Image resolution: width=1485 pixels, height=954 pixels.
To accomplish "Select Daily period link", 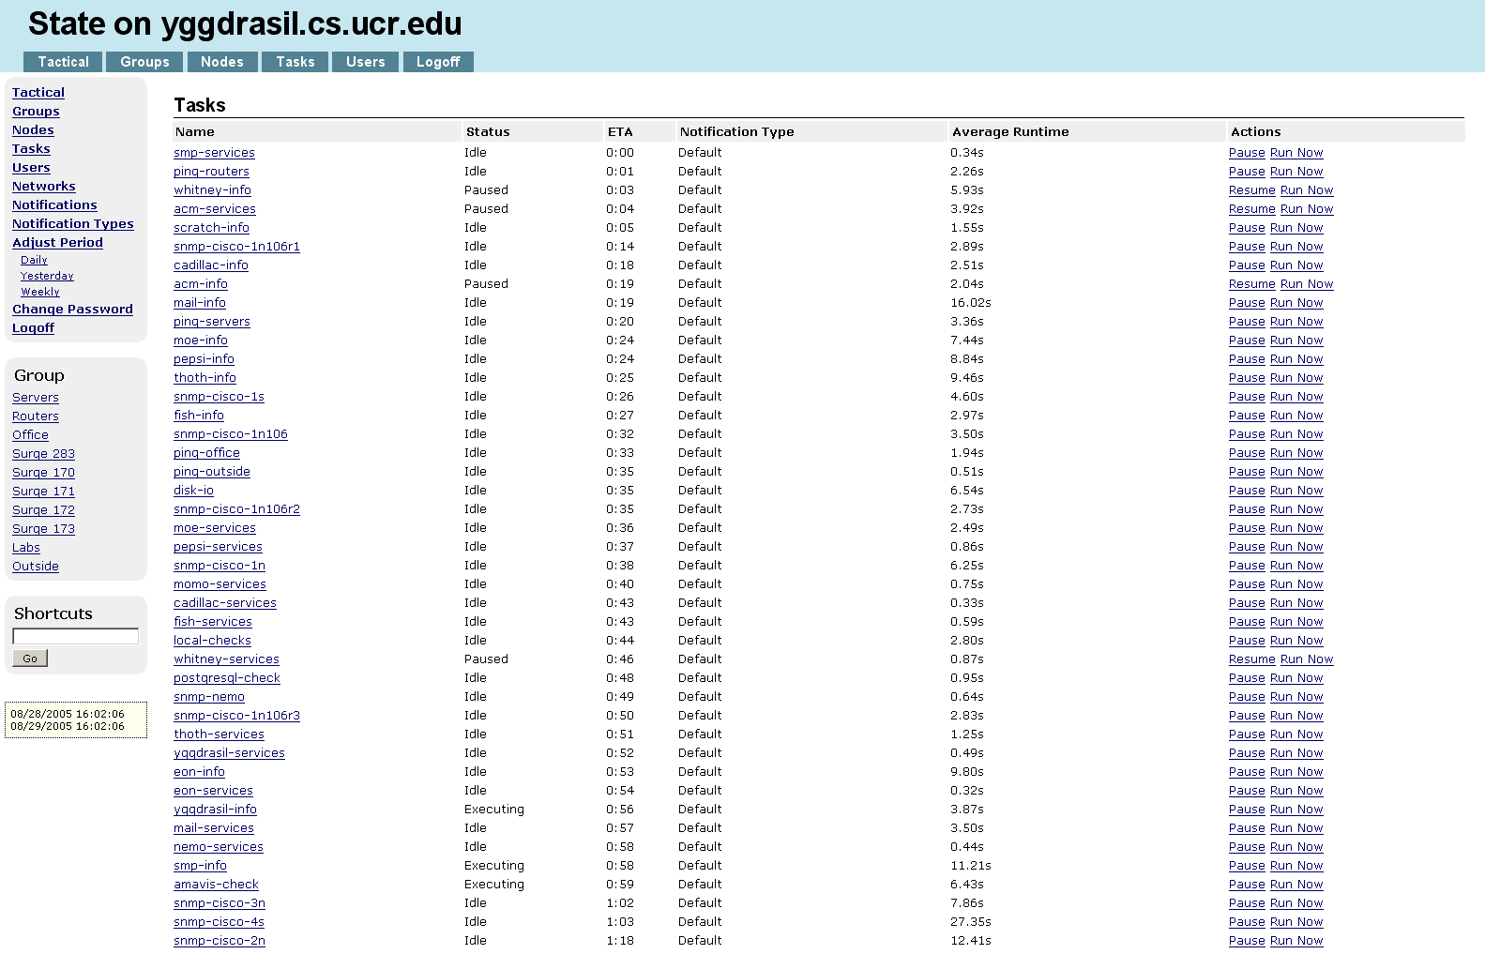I will point(34,261).
